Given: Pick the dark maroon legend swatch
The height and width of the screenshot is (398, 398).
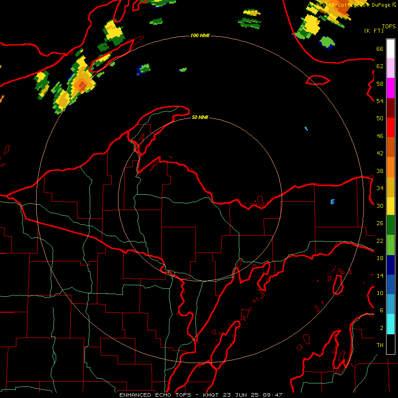Looking at the screenshot, I should (x=390, y=107).
